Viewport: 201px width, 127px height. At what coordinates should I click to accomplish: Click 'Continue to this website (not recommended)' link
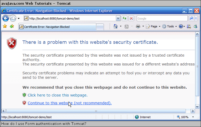70,103
